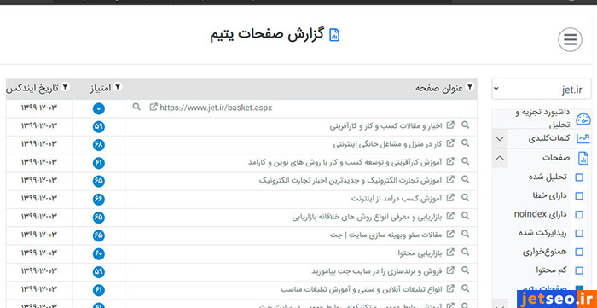Screen dimensions: 597x308
Task: Click external-link icon for آموزش تجارت الکترونیک row
Action: [450, 179]
